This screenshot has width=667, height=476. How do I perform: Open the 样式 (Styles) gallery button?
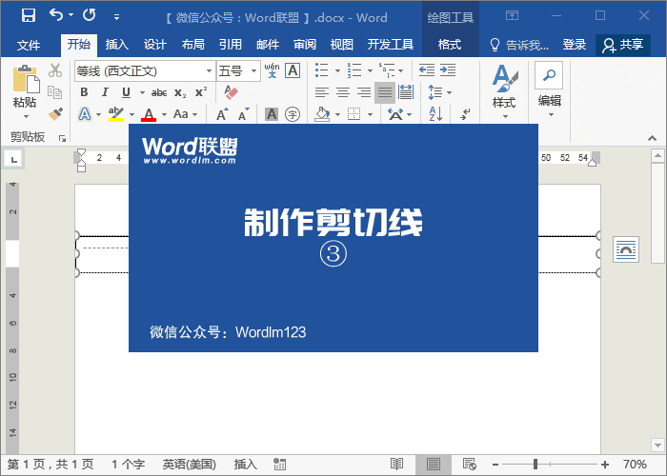click(x=504, y=91)
